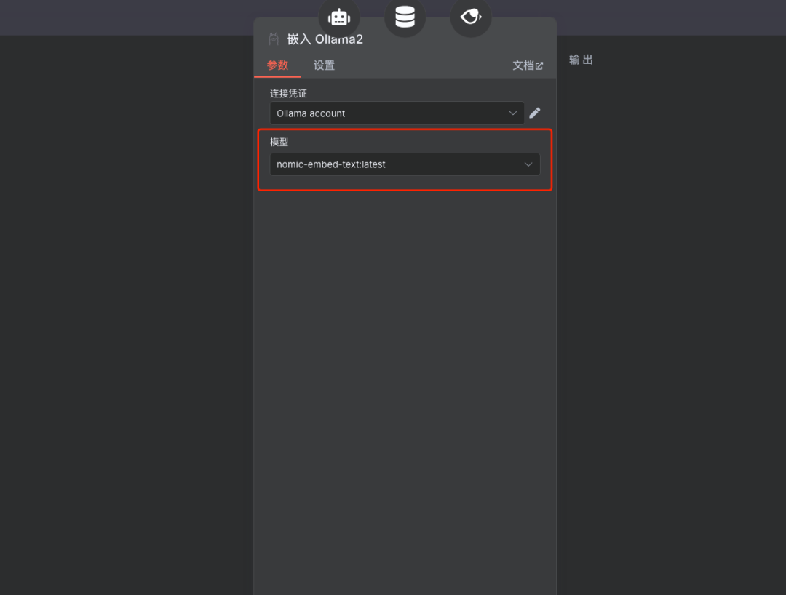Click the 连接凭证 field label
Viewport: 786px width, 595px height.
288,94
